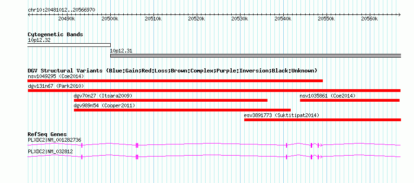Click the right arrowhead of the ruler
Viewport: 414px width, 183px height.
[x=400, y=14]
